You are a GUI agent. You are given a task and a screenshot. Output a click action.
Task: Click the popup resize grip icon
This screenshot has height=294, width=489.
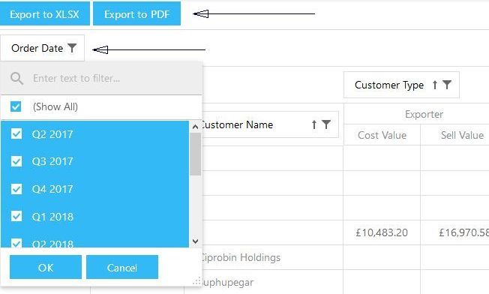coord(196,281)
